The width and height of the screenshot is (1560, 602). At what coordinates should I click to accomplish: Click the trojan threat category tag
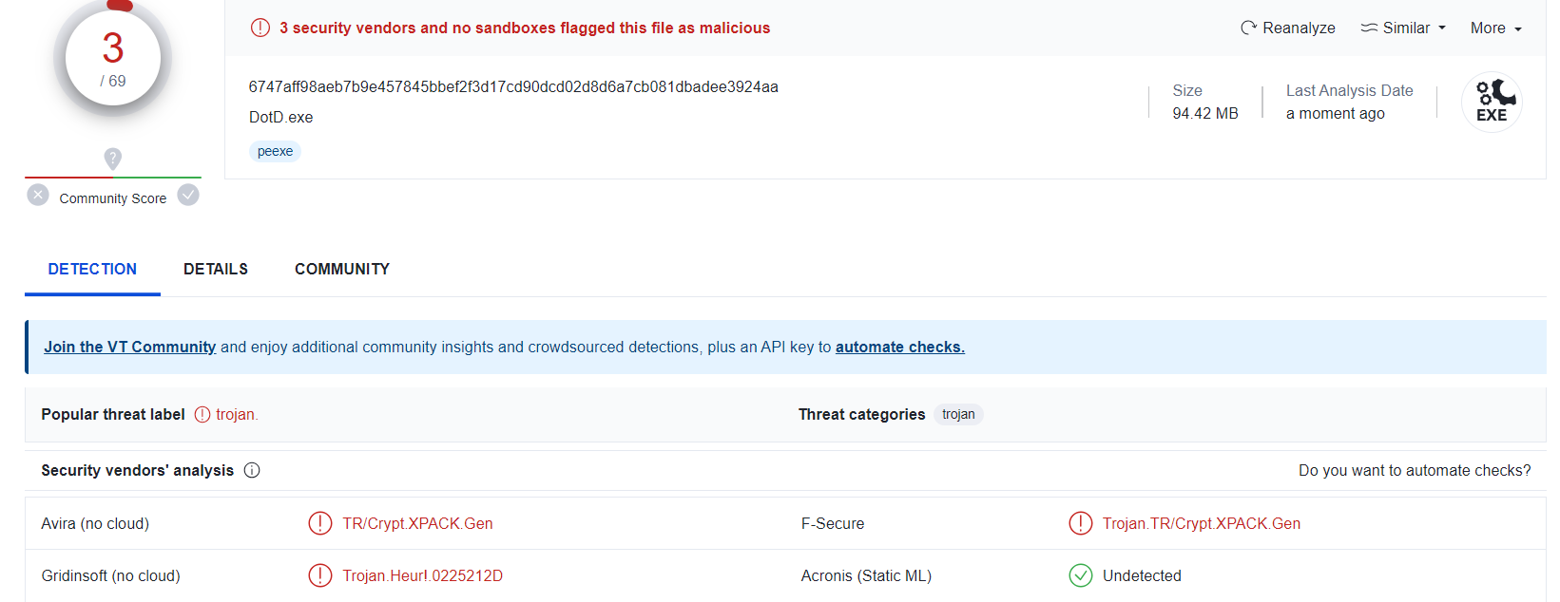point(958,415)
